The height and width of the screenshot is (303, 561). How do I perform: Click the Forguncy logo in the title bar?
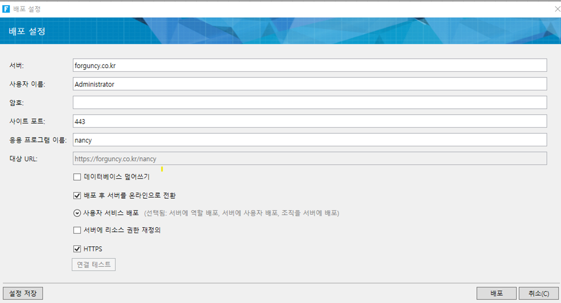coord(6,9)
